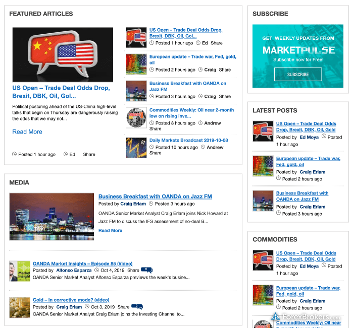Open Latest Posts link US Open – Trade Deal Odds

pos(306,126)
